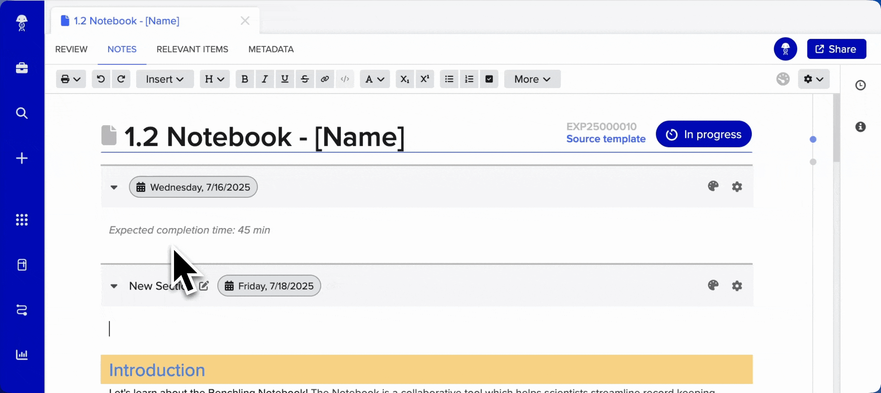Open the Source template link

click(606, 139)
